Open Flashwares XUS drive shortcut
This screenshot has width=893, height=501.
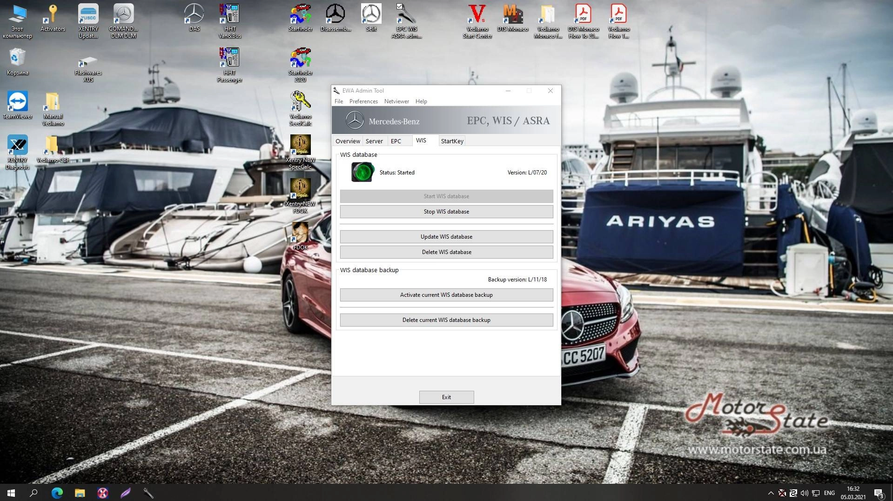click(x=88, y=68)
